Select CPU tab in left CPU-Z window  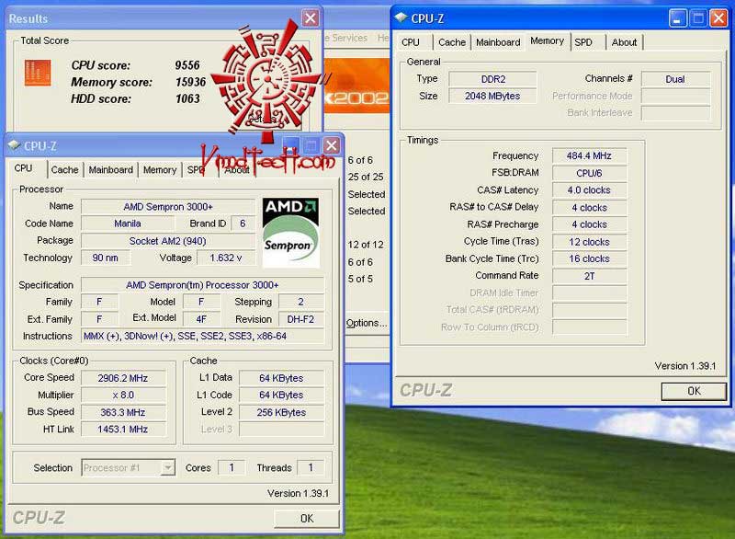[24, 168]
